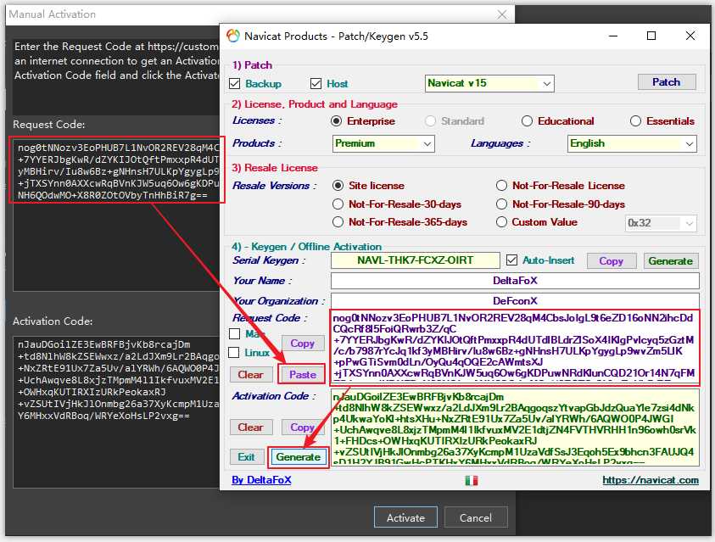Toggle the Backup checkbox
Image resolution: width=715 pixels, height=542 pixels.
point(235,84)
